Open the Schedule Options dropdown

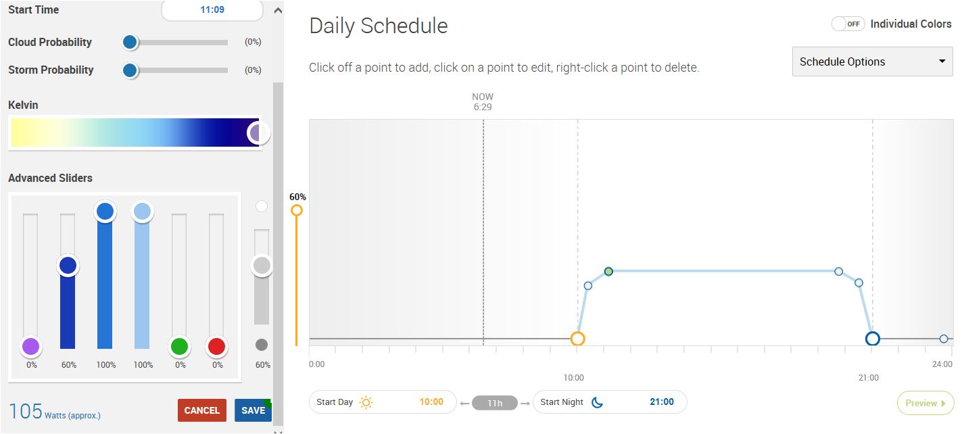pyautogui.click(x=872, y=62)
